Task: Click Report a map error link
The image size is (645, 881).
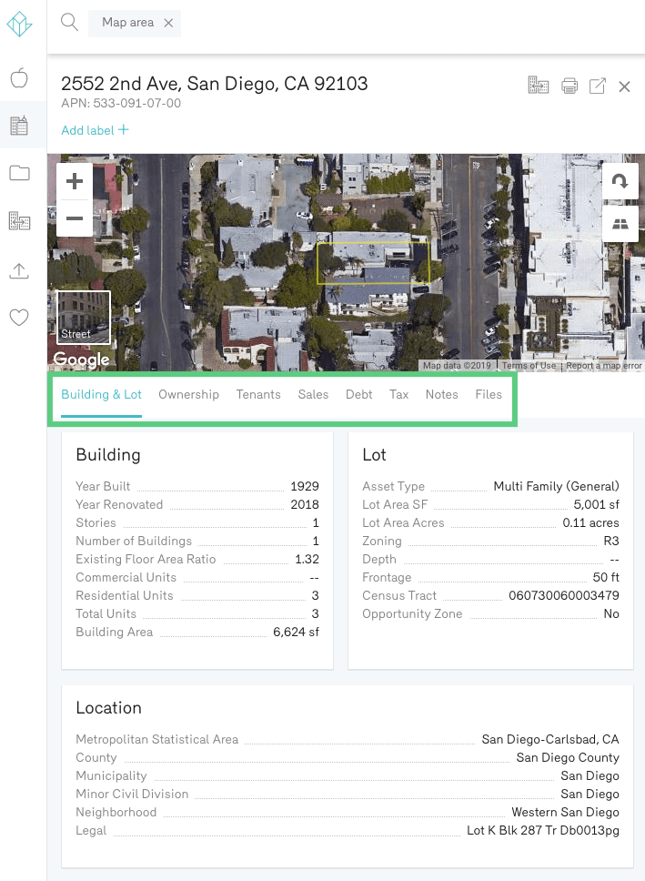Action: [603, 366]
